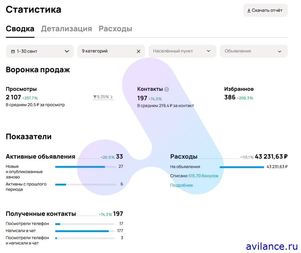Click the Избранное value 386

[230, 97]
